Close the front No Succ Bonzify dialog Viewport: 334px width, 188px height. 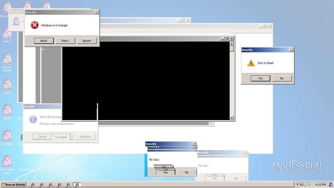[x=194, y=144]
